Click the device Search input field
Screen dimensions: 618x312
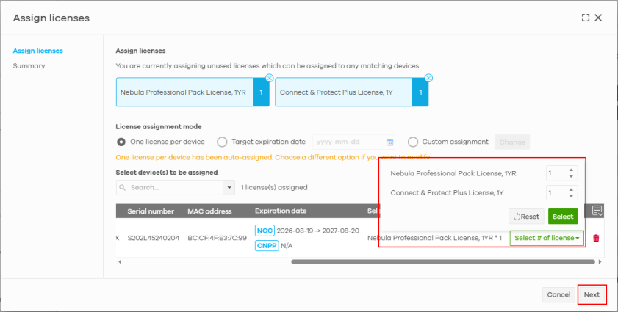tap(170, 187)
